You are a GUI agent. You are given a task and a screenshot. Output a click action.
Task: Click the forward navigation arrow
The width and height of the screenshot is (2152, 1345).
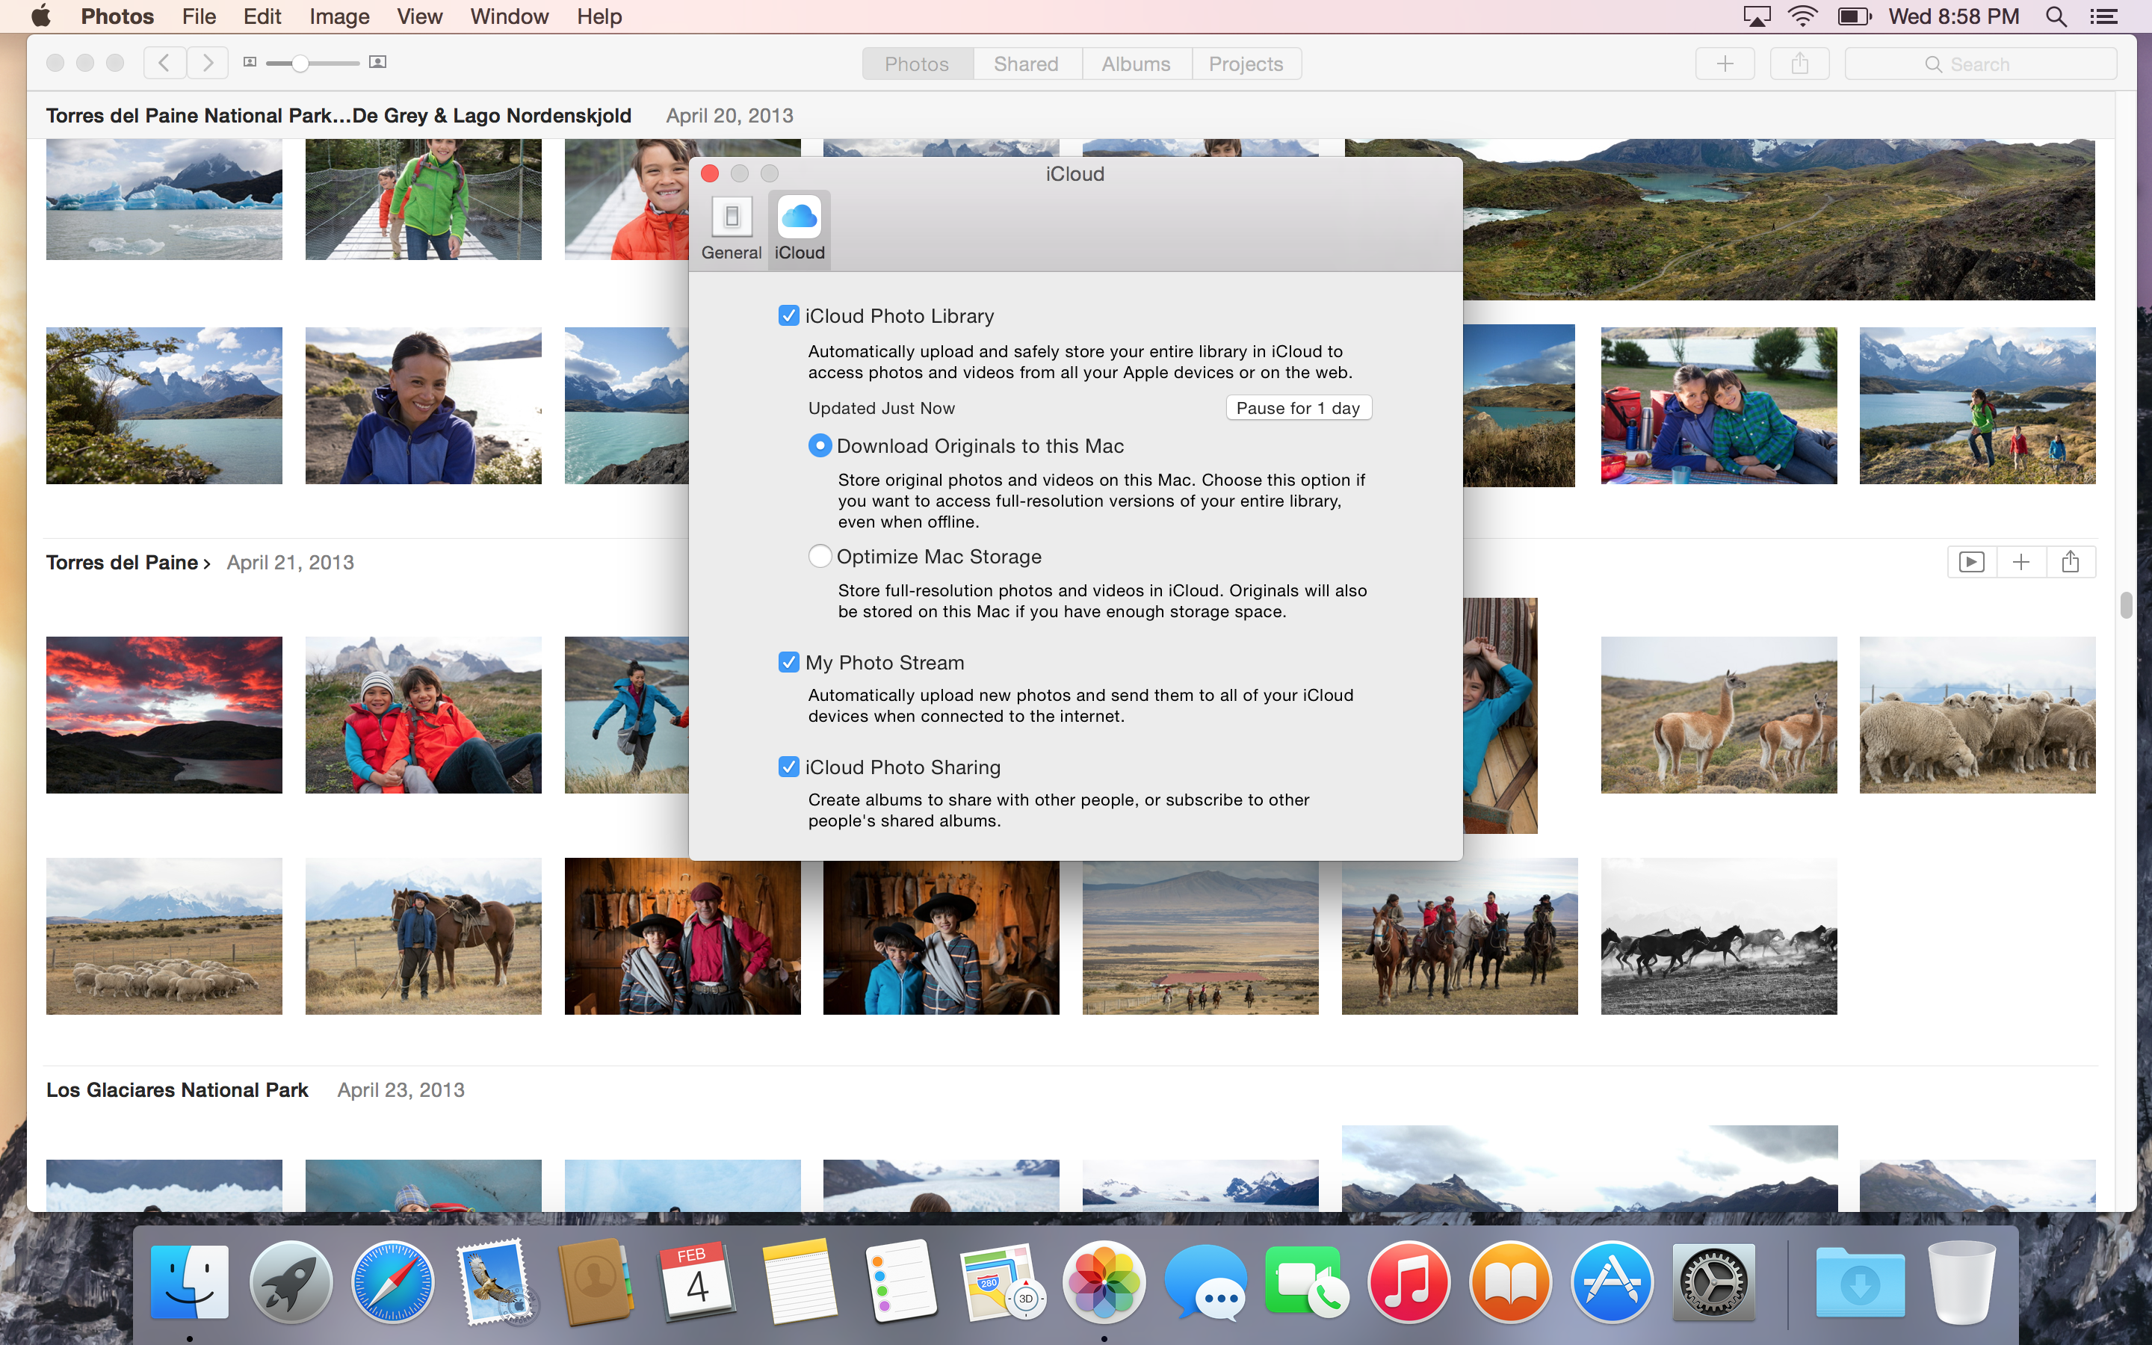point(208,62)
